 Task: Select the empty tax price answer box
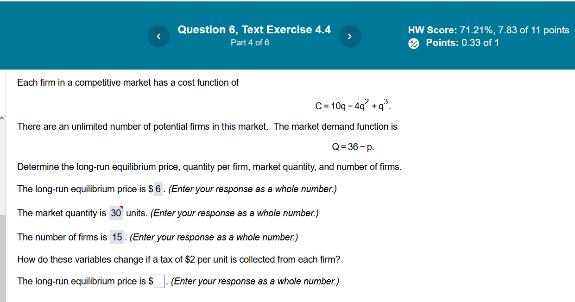click(159, 281)
